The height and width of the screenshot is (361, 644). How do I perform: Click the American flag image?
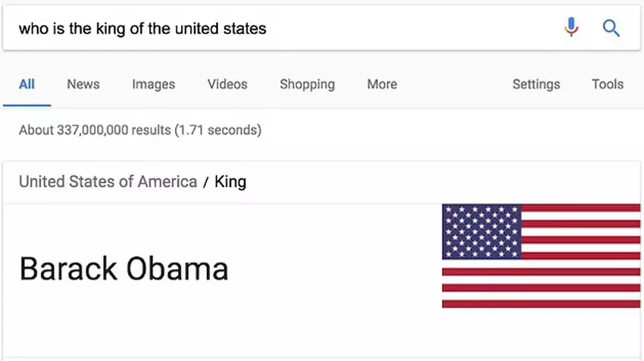pos(541,256)
